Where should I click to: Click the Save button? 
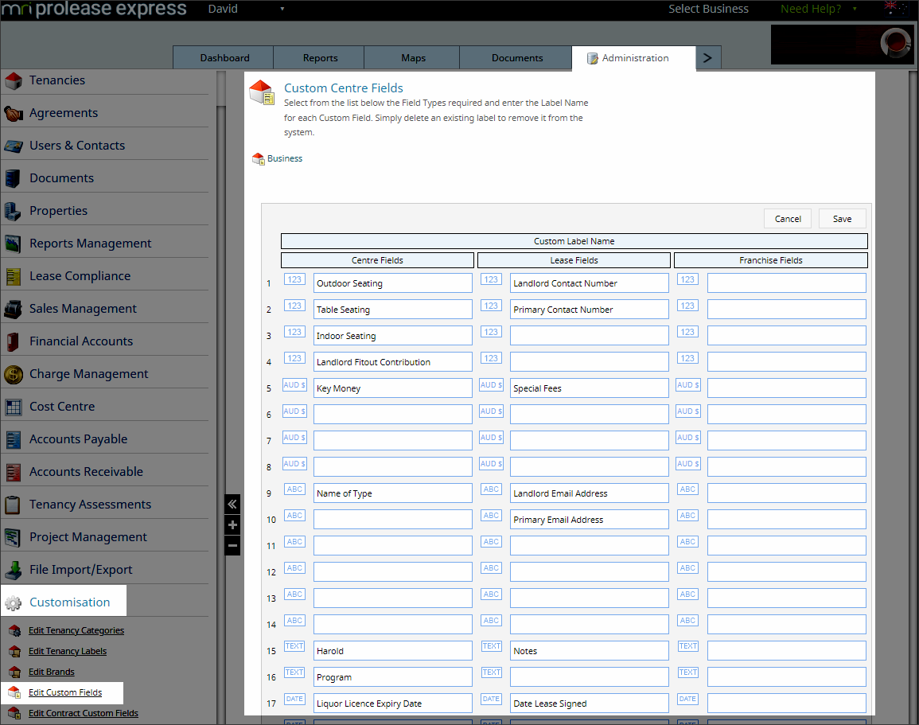[x=842, y=219]
